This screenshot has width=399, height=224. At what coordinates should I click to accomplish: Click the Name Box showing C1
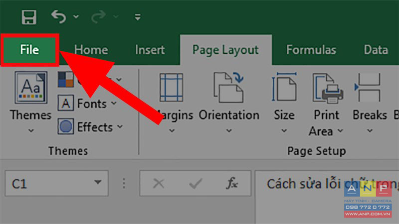(56, 183)
